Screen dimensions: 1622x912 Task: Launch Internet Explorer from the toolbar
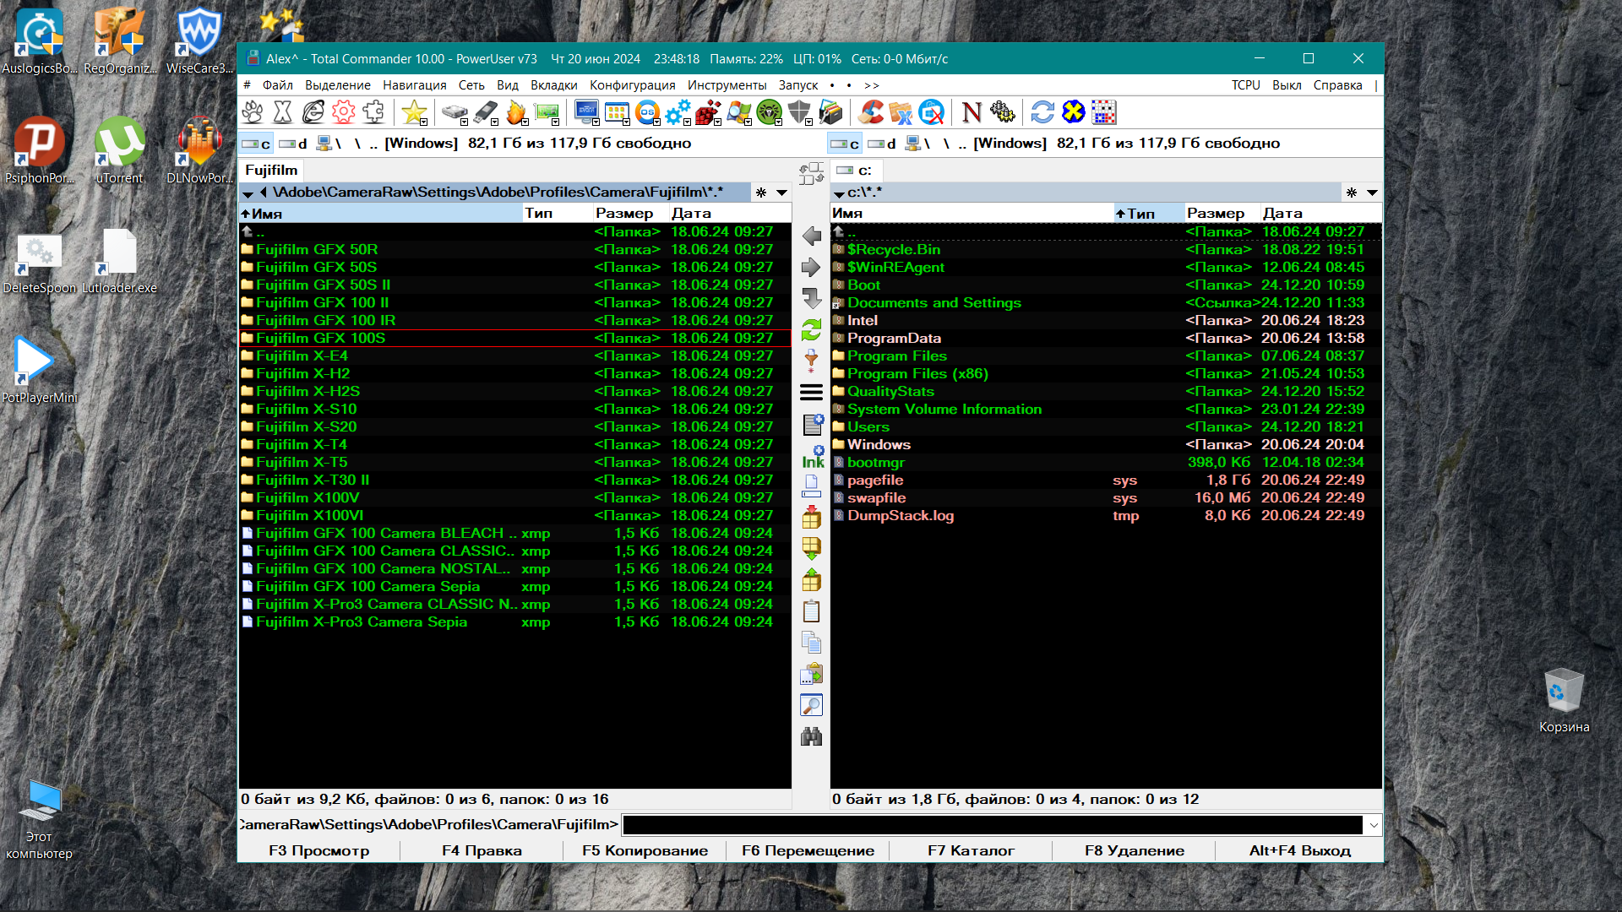[313, 112]
